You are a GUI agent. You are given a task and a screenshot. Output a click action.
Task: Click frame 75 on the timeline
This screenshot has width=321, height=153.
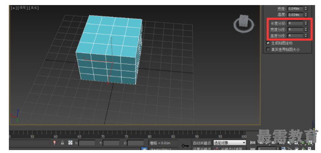pyautogui.click(x=126, y=137)
